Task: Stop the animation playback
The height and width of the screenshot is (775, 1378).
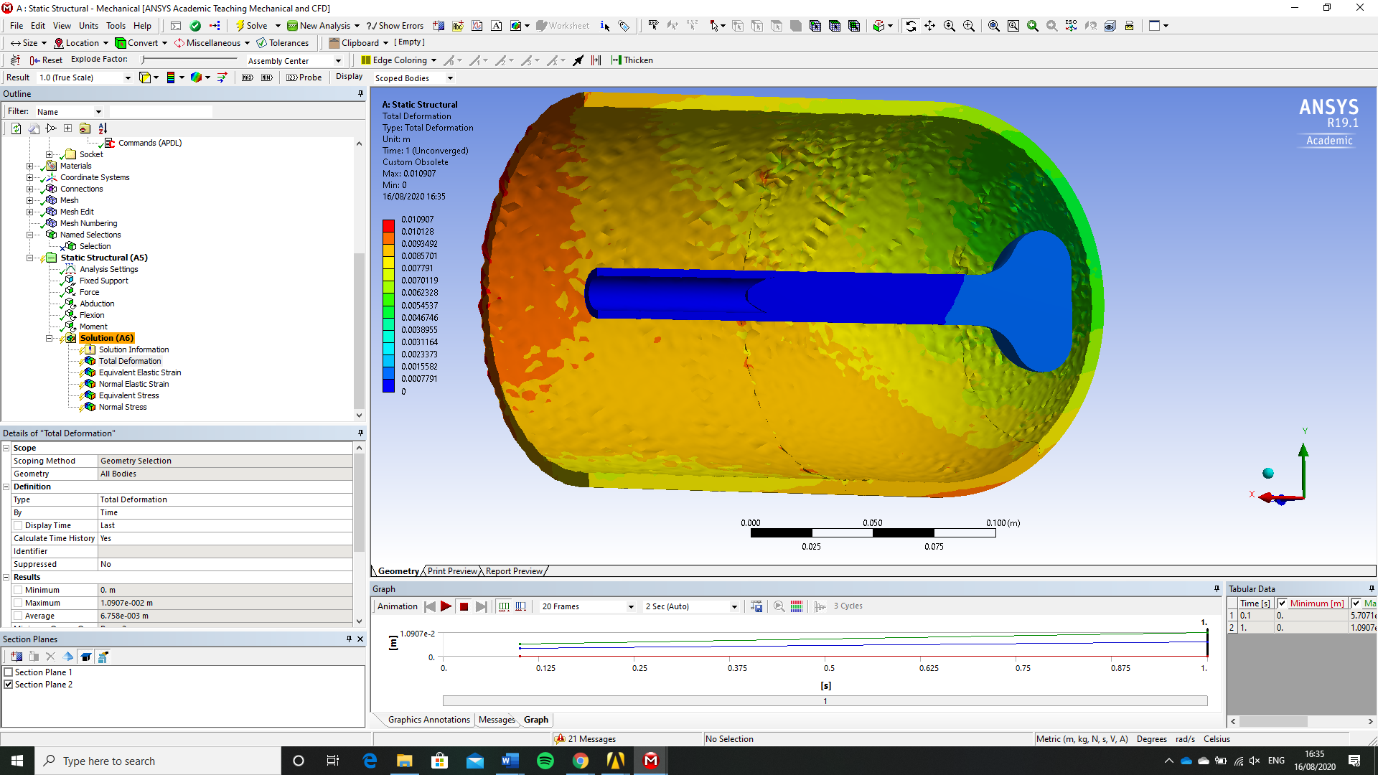Action: point(464,606)
